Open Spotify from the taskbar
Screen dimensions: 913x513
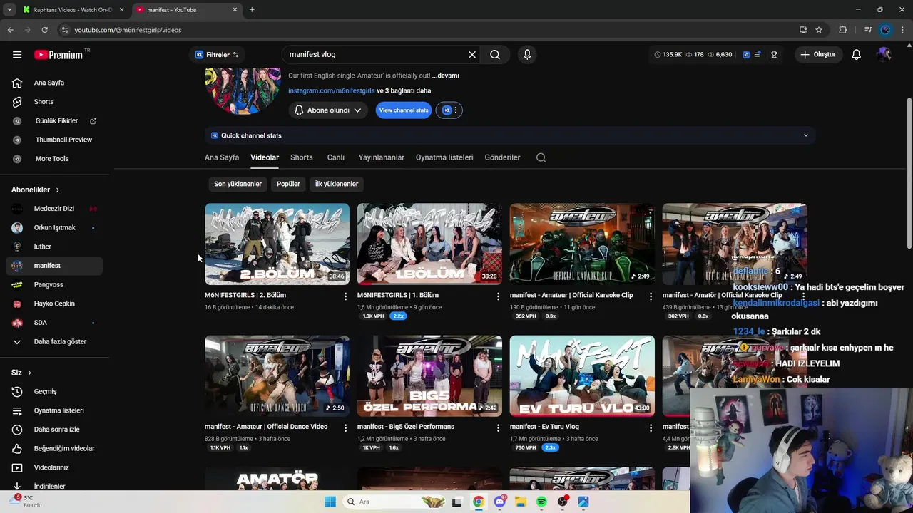541,502
